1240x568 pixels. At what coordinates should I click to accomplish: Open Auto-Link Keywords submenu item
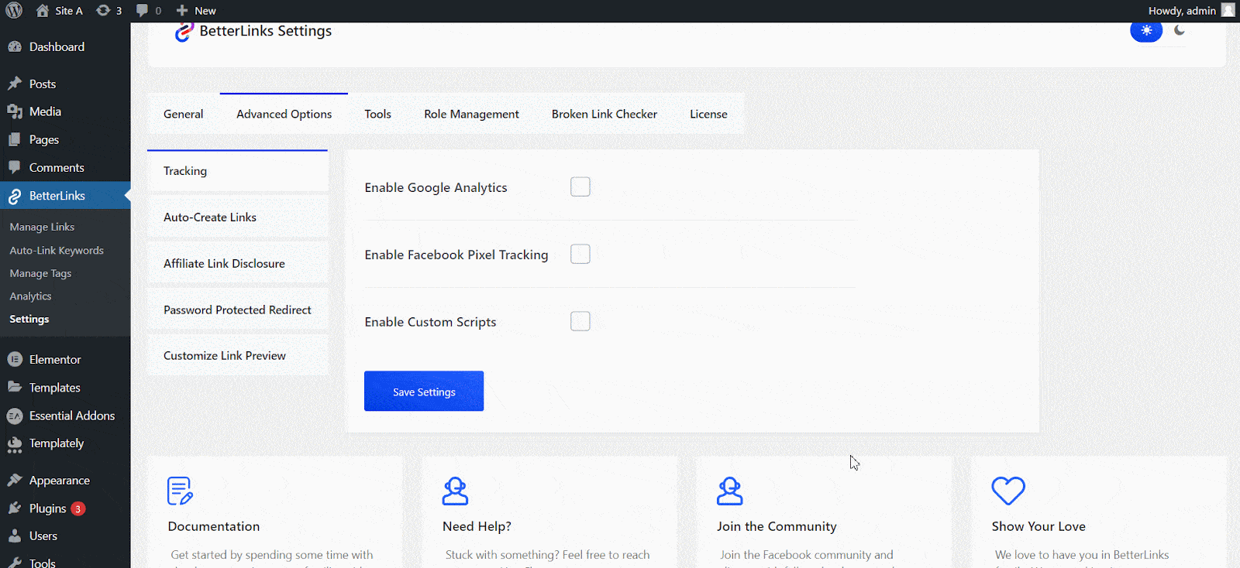57,250
